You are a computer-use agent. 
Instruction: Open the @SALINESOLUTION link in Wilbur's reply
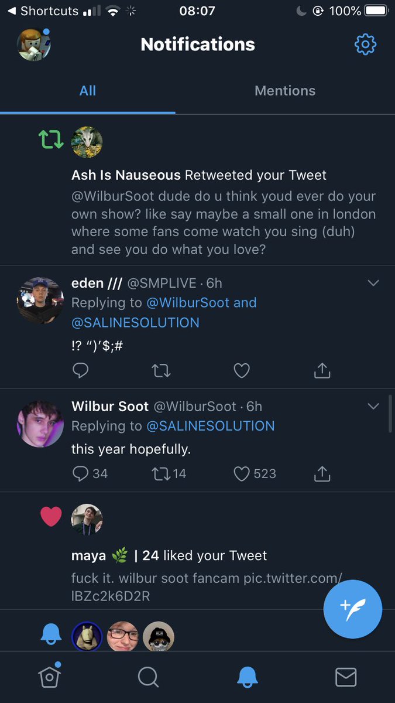210,426
